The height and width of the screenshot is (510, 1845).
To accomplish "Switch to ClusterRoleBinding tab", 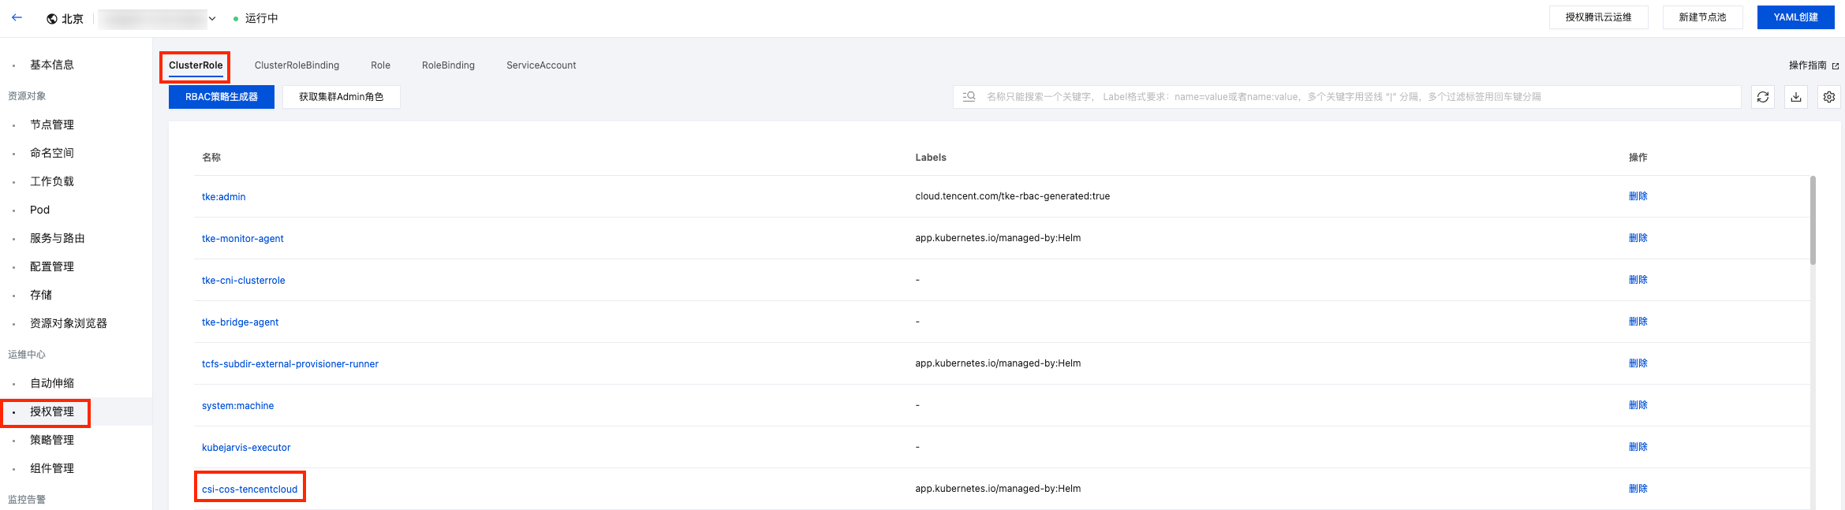I will tap(297, 65).
